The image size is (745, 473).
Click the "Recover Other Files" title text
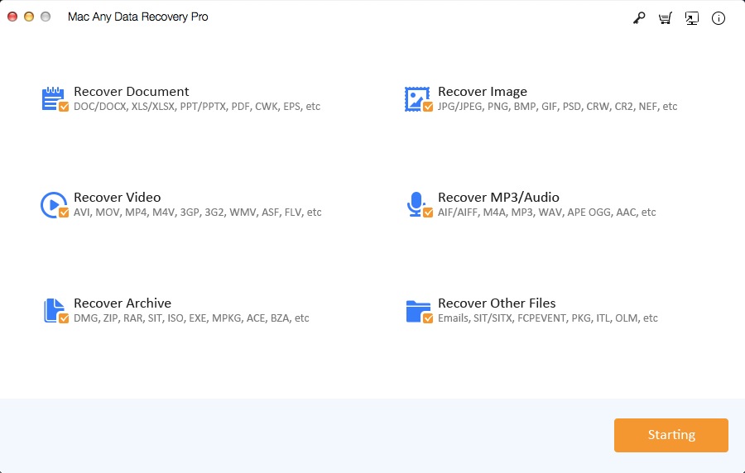497,303
